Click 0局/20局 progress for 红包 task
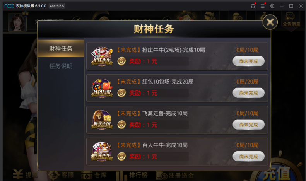306x181 pixels. click(x=247, y=82)
